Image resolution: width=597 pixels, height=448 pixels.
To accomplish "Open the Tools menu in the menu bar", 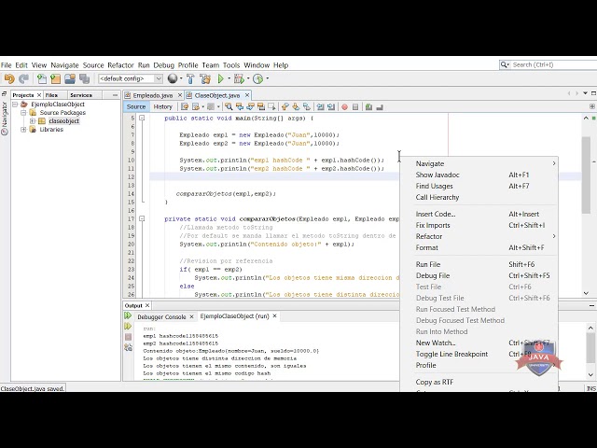I will pos(231,65).
